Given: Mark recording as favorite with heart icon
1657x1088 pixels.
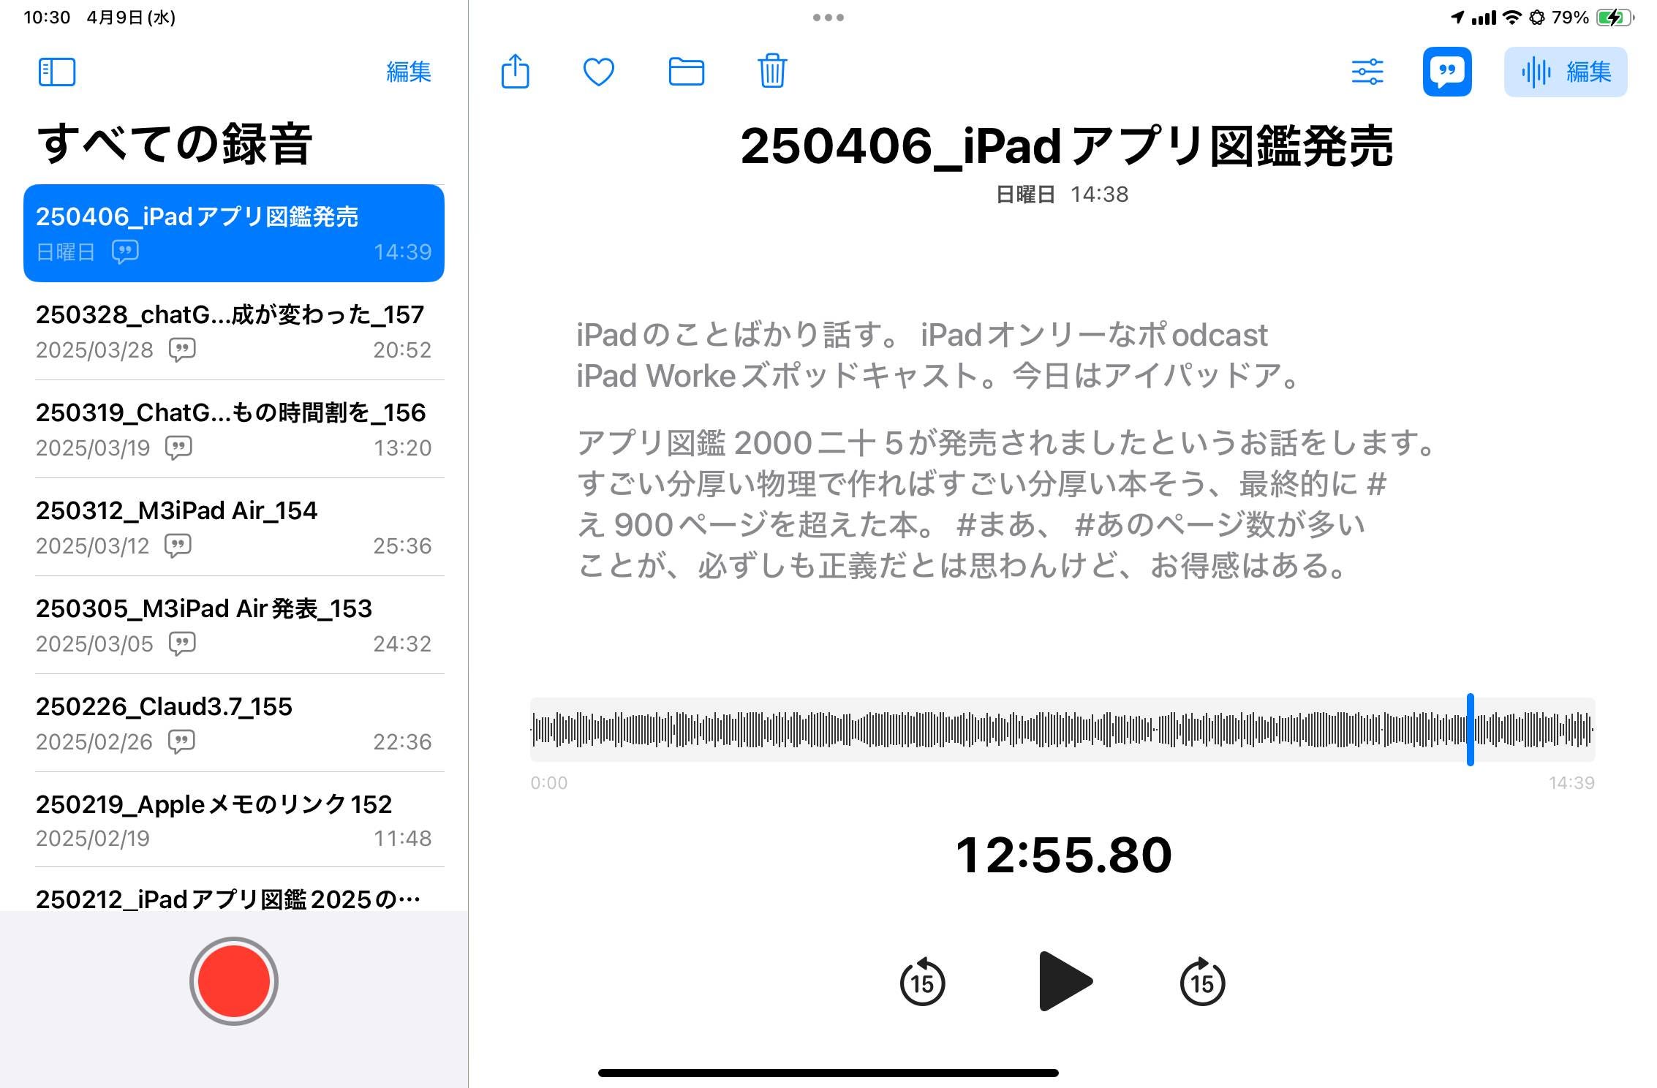Looking at the screenshot, I should [x=598, y=72].
